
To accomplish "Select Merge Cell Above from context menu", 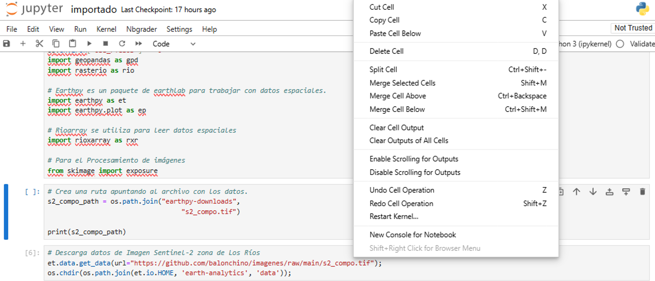I will (398, 96).
